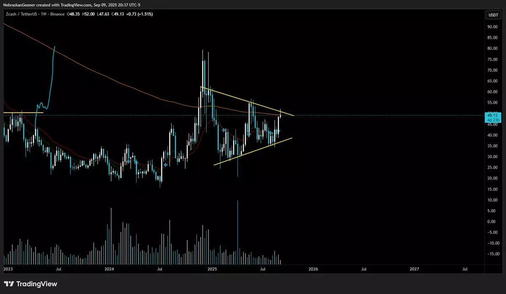The height and width of the screenshot is (294, 506).
Task: Click the TradingView wordmark text
Action: pos(37,284)
